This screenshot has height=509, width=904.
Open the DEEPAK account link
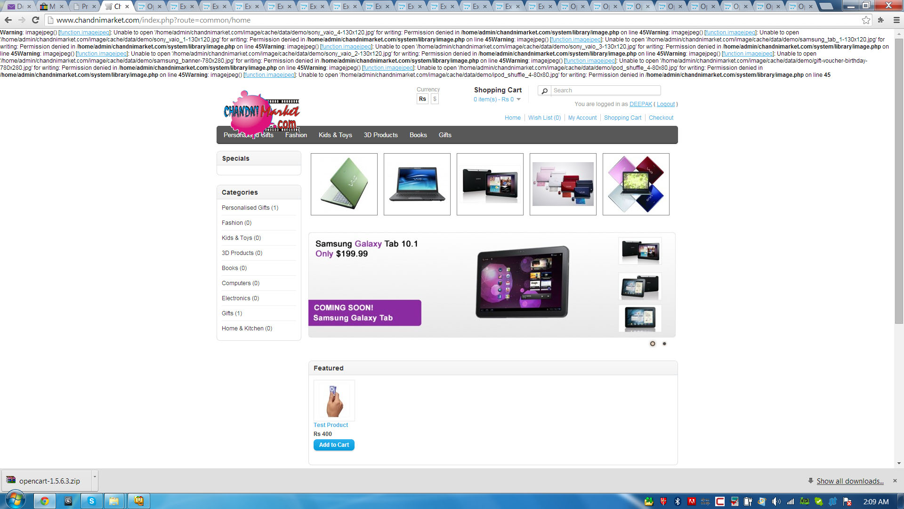coord(641,104)
